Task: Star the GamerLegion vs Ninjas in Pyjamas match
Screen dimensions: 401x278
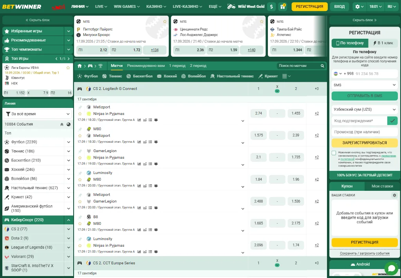Action: [80, 158]
